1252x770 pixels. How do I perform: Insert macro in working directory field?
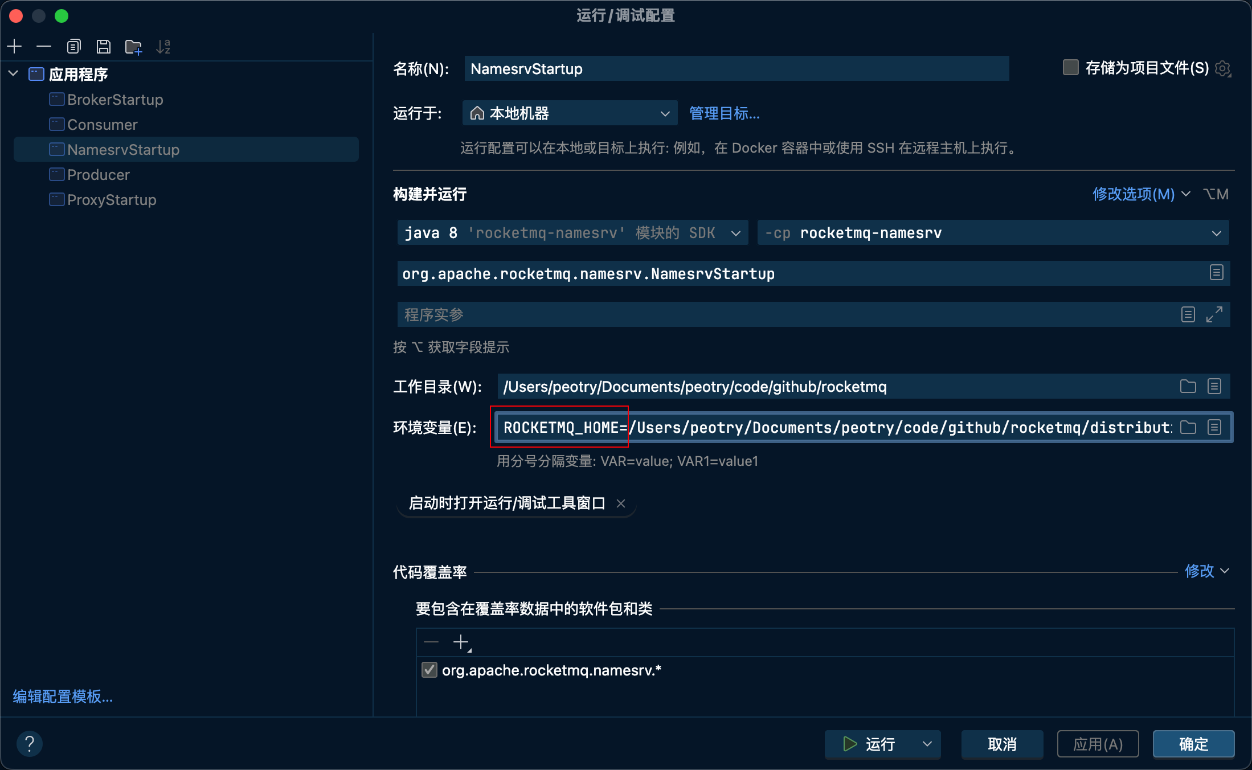pyautogui.click(x=1214, y=386)
